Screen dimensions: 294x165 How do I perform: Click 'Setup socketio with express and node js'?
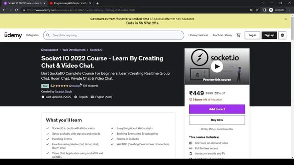[76, 134]
